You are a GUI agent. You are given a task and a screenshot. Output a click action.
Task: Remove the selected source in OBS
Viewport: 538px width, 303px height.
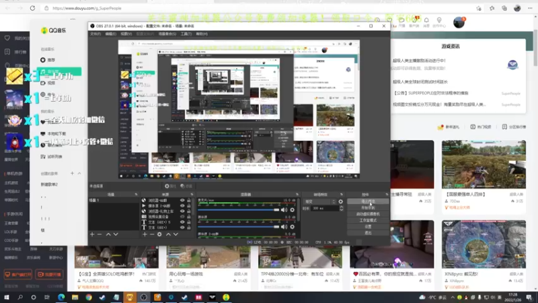click(152, 234)
